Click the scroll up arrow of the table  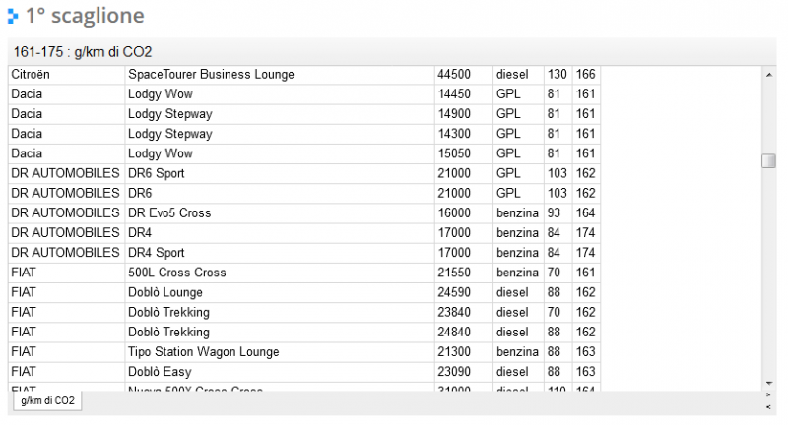coord(769,74)
